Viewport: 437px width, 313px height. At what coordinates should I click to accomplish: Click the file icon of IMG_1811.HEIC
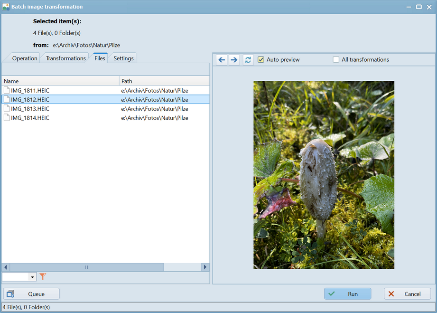coord(7,90)
